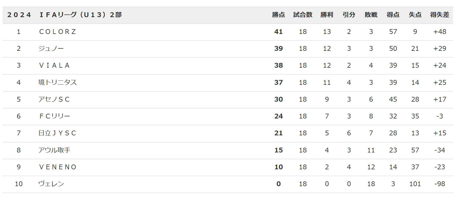This screenshot has height=199, width=458.
Task: Select the ジュノー team row
Action: click(228, 49)
